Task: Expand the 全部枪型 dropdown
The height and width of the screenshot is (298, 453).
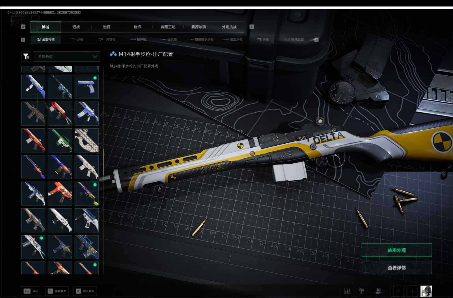Action: click(x=67, y=56)
